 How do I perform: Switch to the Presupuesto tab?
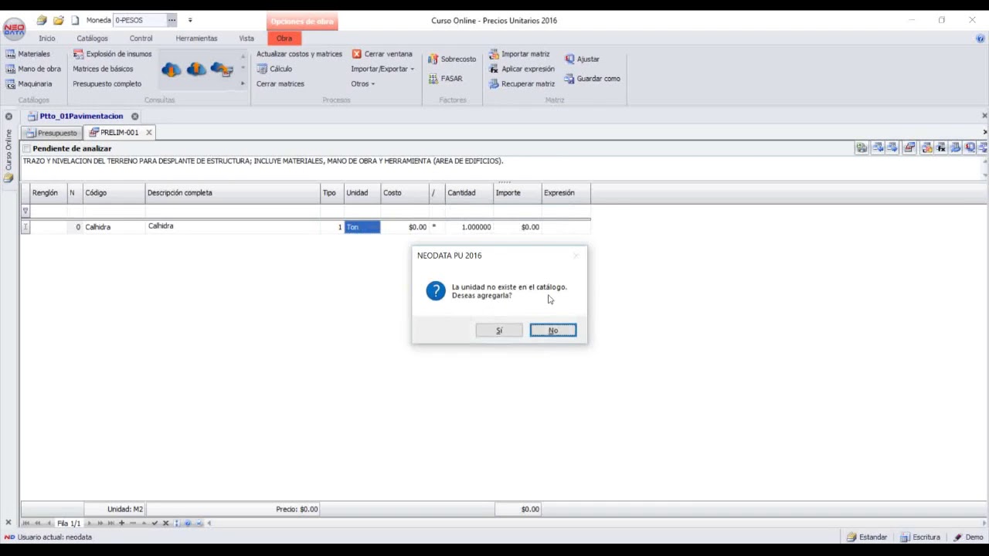click(52, 133)
